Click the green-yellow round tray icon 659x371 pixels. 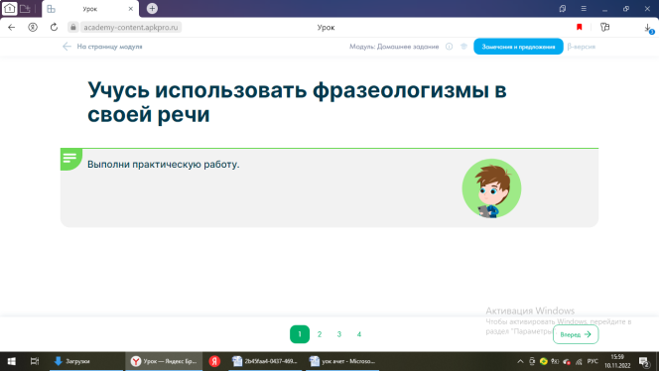[x=544, y=361]
